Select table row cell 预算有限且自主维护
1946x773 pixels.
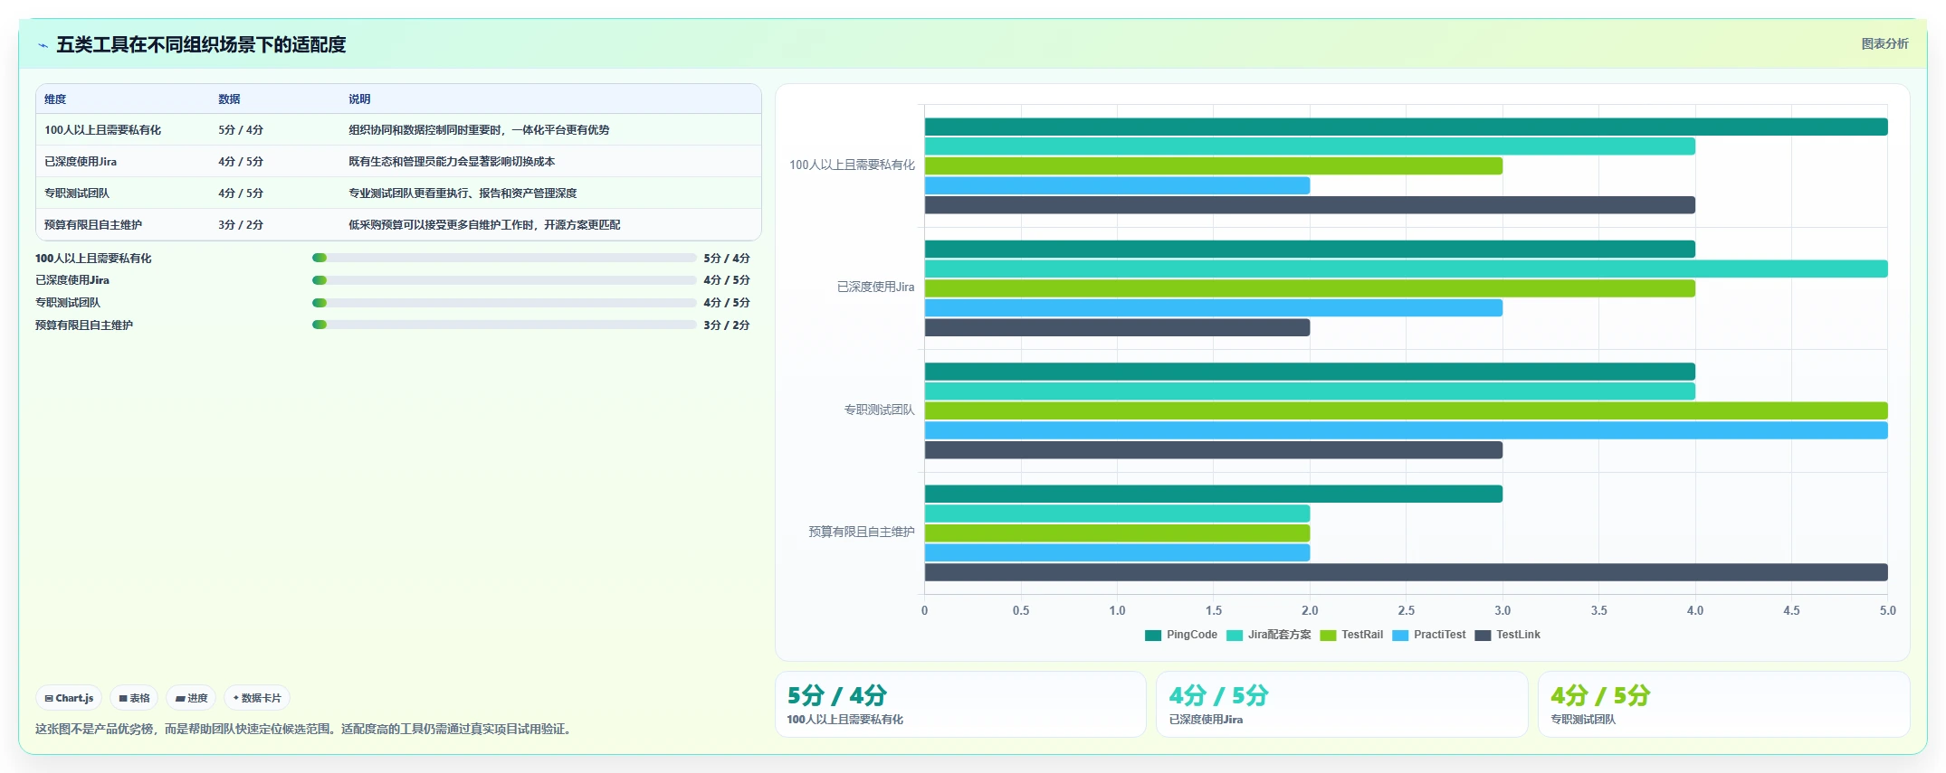(93, 225)
